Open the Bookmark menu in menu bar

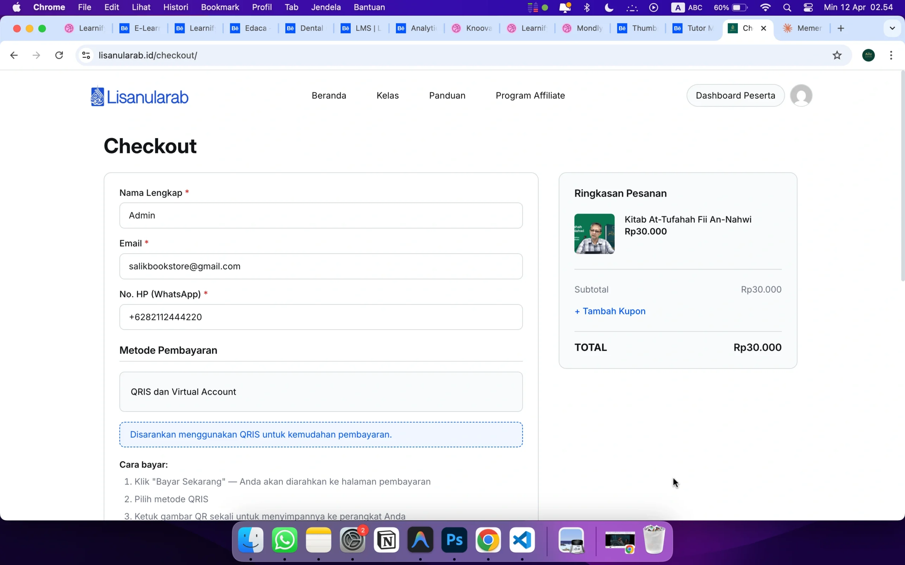click(x=220, y=7)
